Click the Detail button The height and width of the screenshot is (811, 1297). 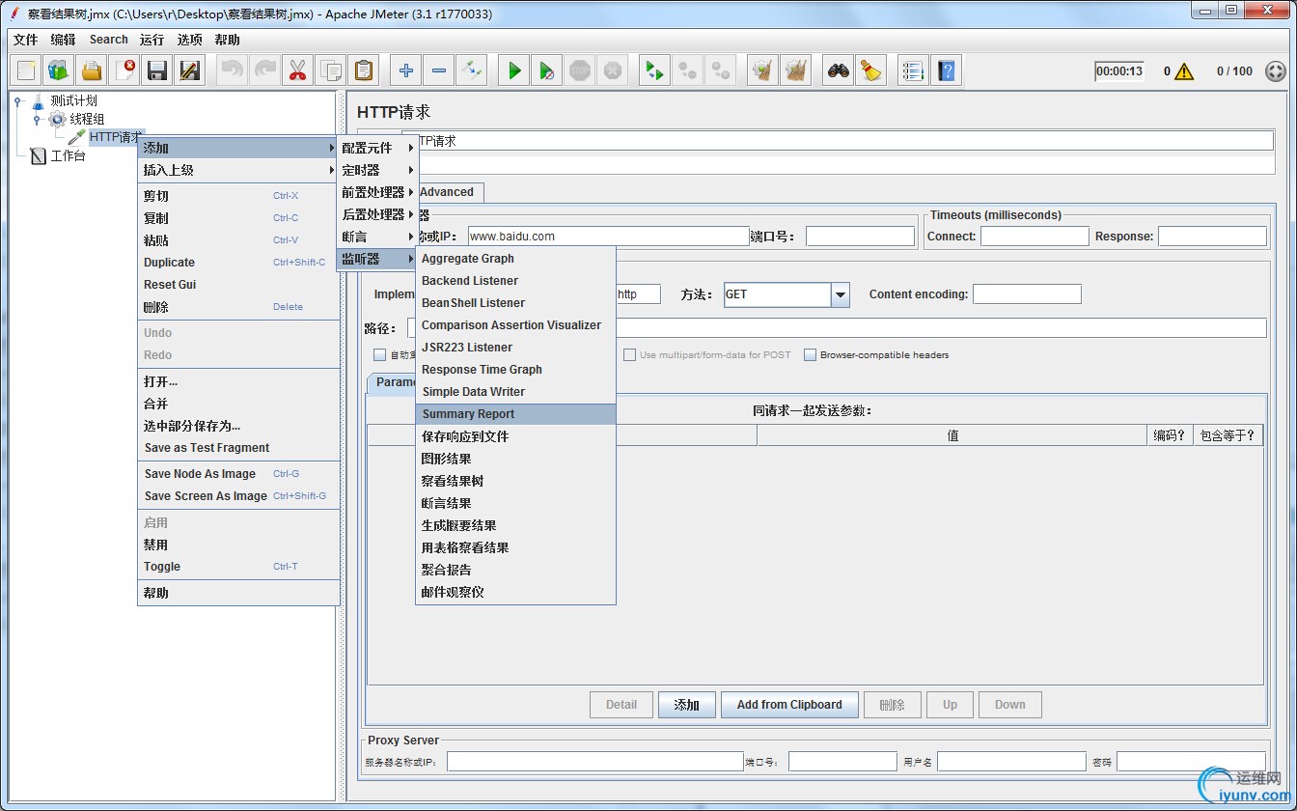621,705
